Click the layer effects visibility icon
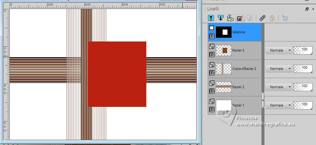This screenshot has height=145, width=316. click(x=230, y=18)
